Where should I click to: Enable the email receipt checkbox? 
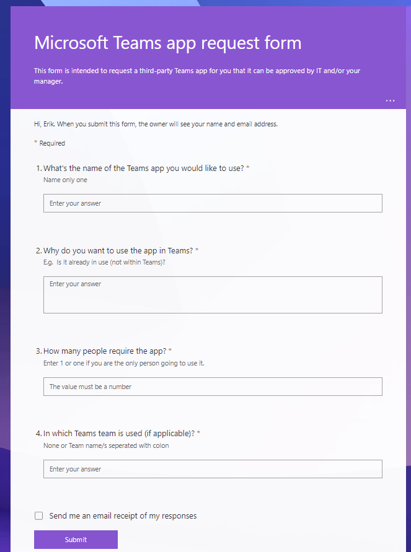tap(39, 515)
